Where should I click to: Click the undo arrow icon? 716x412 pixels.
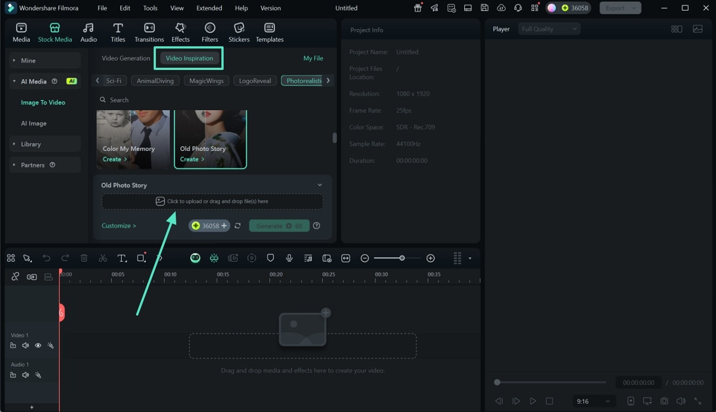46,258
